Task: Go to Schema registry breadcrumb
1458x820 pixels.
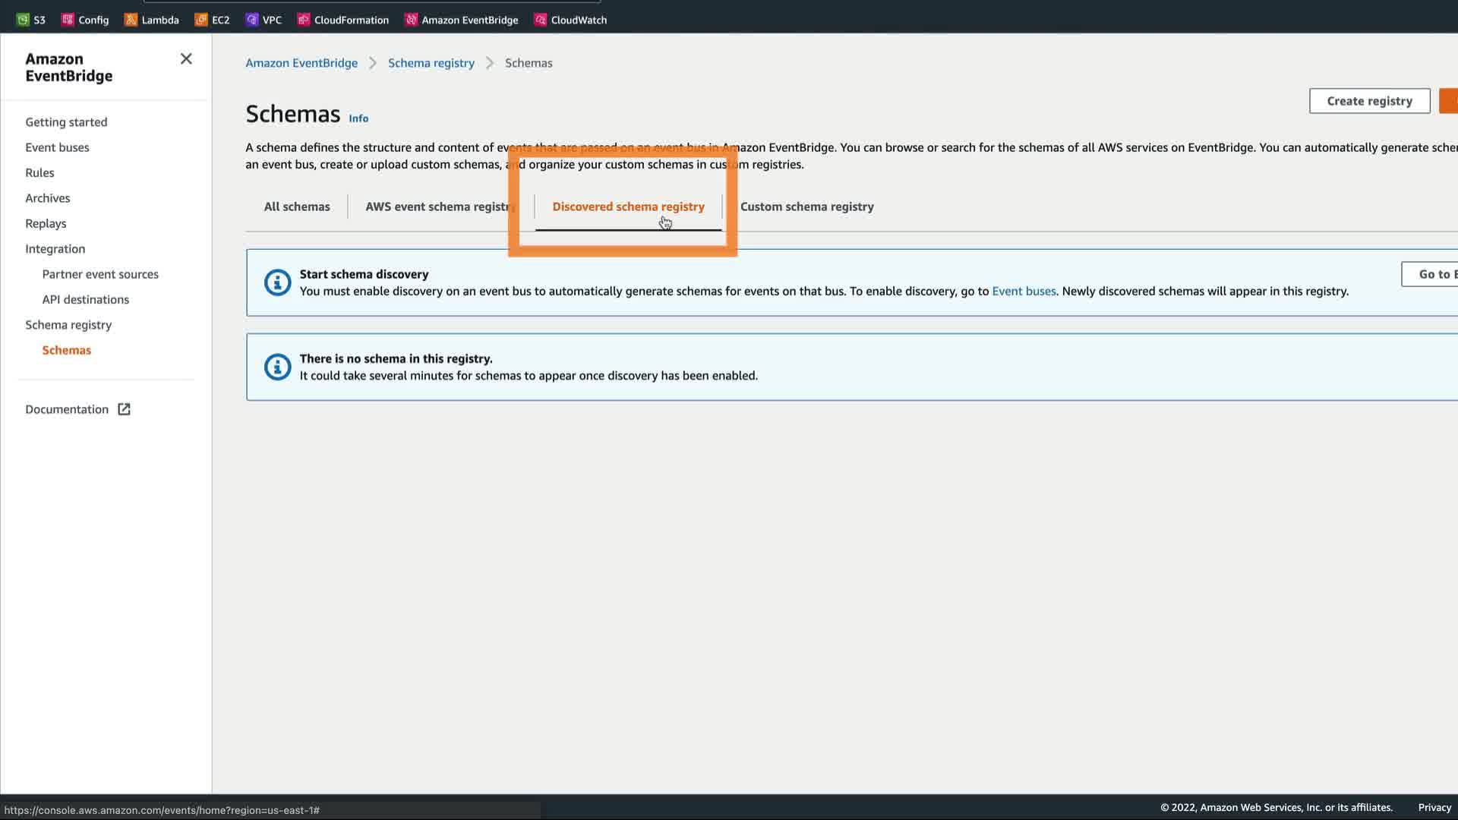Action: pyautogui.click(x=431, y=63)
